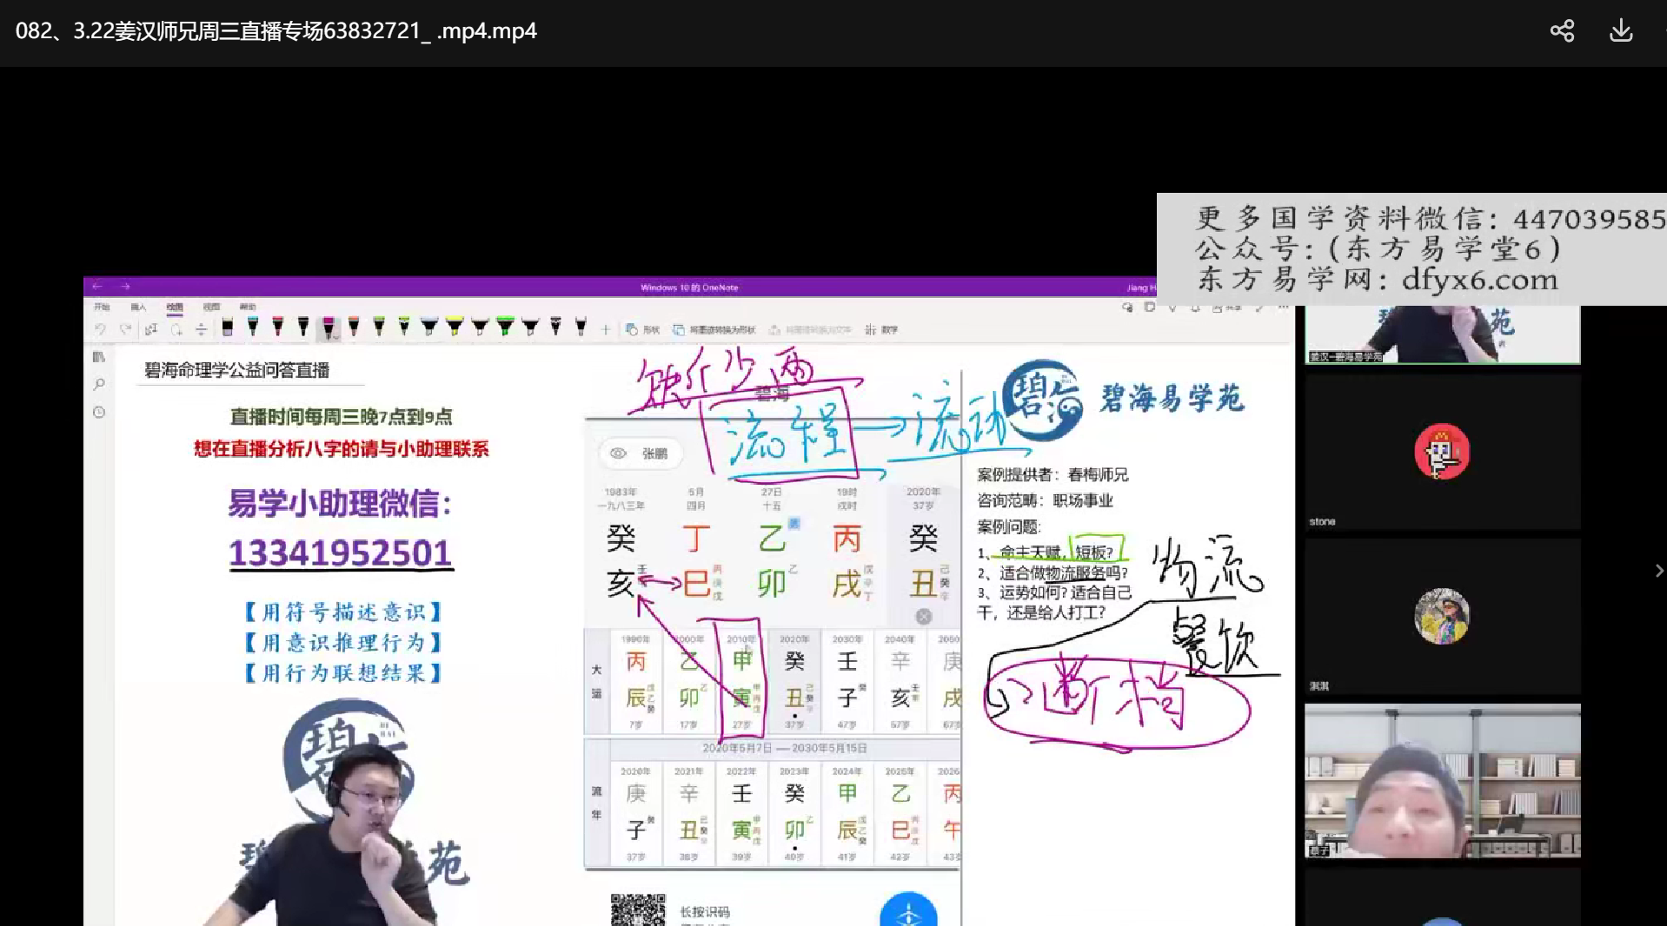Select the stone participant video tile

[x=1442, y=452]
